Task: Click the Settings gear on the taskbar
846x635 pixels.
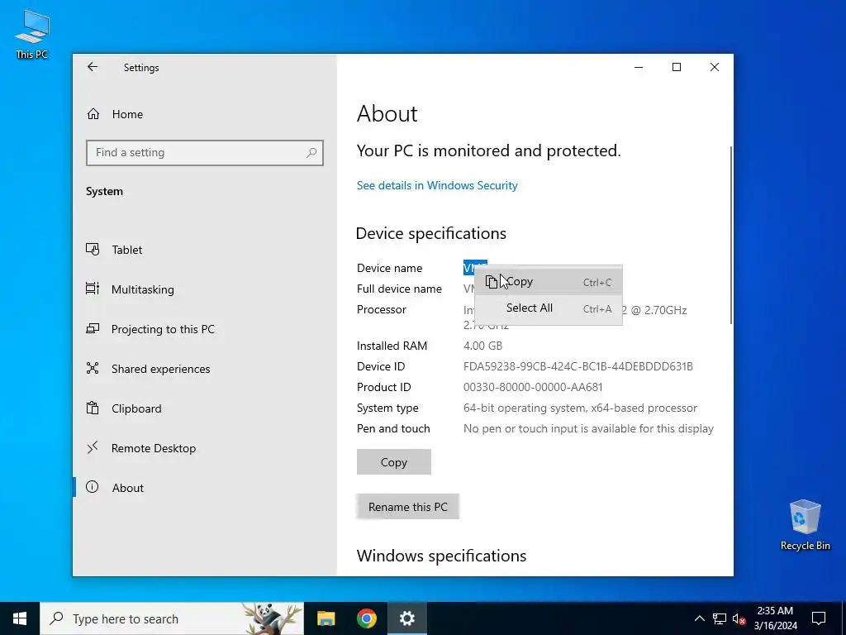Action: click(x=406, y=618)
